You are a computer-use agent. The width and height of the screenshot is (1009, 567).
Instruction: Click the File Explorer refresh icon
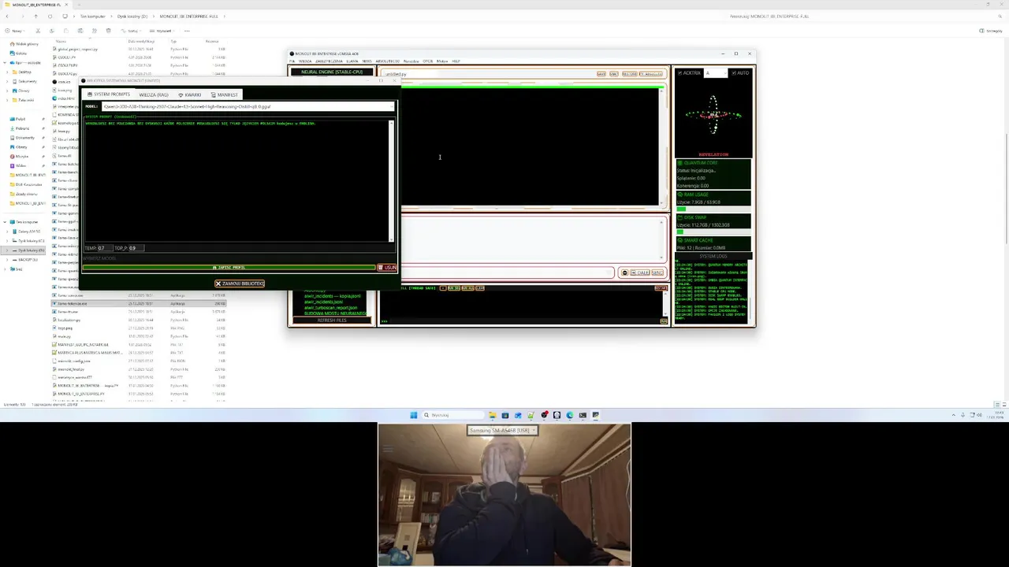pyautogui.click(x=50, y=16)
